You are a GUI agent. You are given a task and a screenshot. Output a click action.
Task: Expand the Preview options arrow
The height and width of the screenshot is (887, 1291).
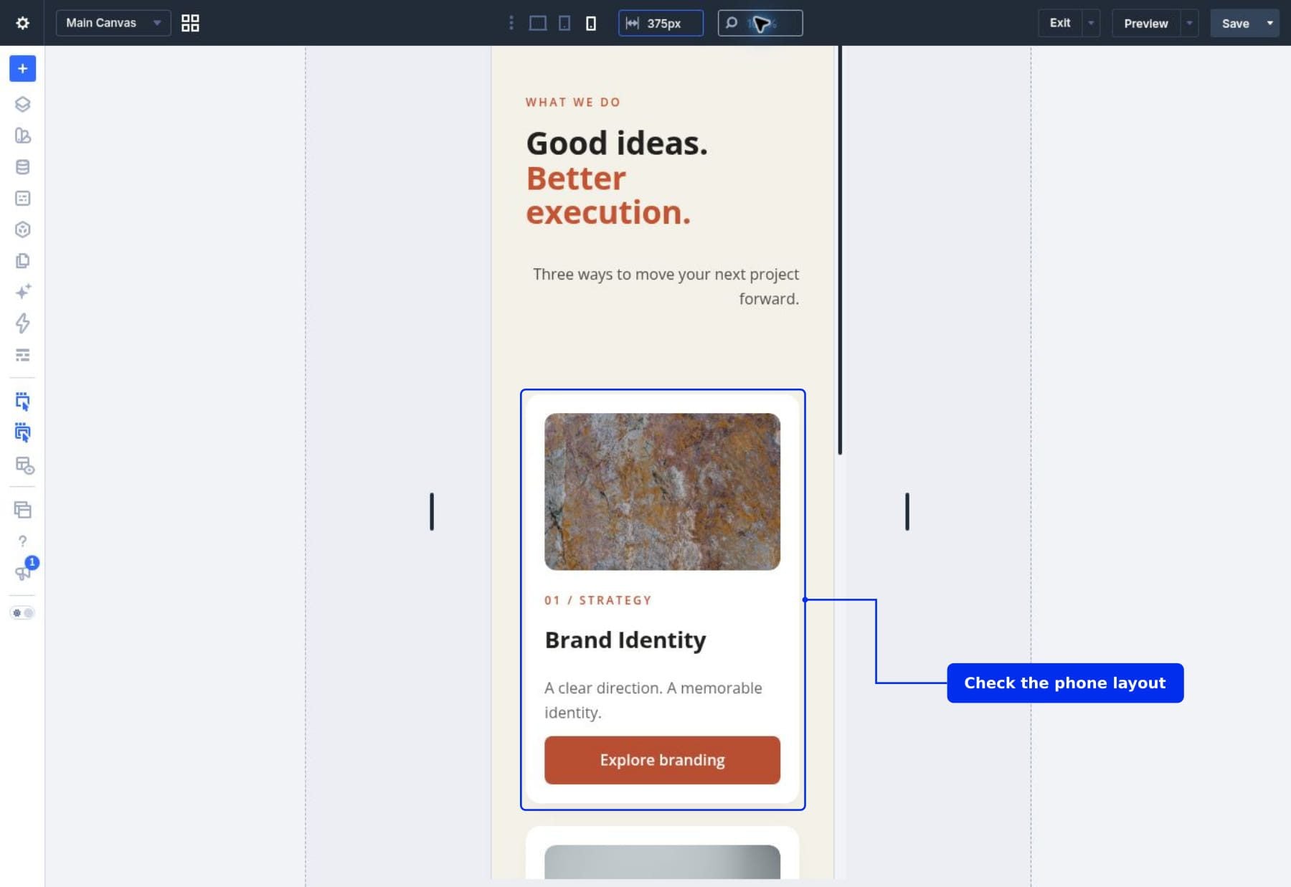point(1189,23)
